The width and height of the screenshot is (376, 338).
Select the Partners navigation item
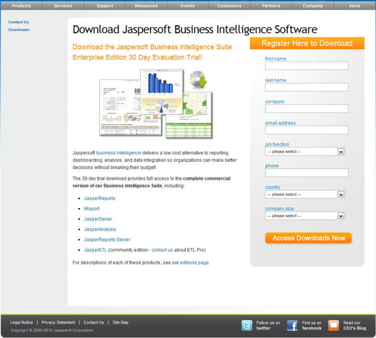click(x=271, y=6)
